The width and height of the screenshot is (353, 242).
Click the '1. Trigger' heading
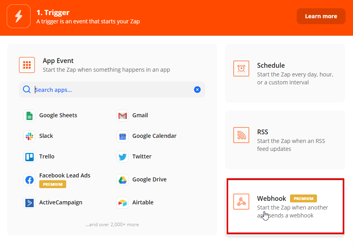tap(53, 12)
